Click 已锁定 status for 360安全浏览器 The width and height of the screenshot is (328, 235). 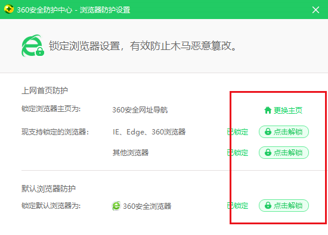(237, 206)
